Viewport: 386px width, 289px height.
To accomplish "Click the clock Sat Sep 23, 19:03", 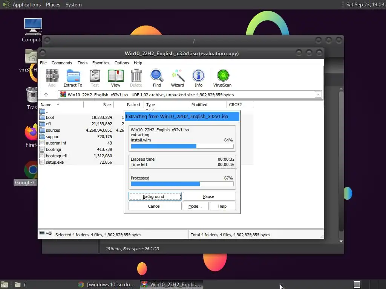I will [x=365, y=5].
